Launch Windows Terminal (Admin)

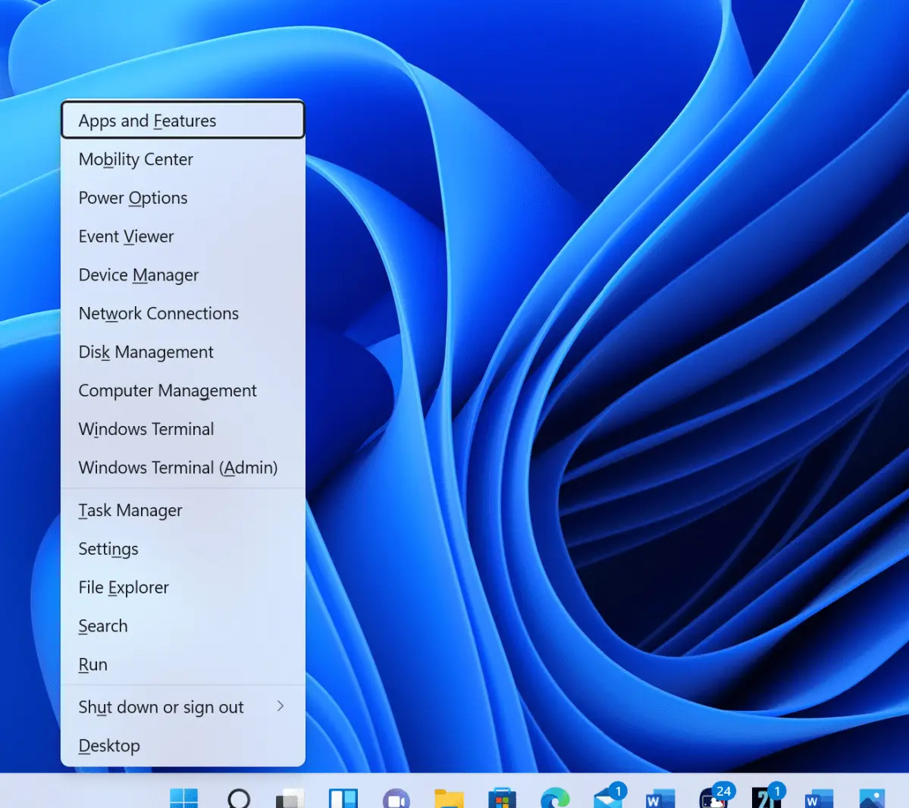183,467
